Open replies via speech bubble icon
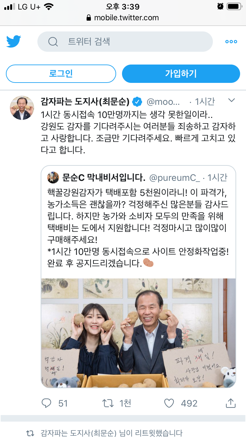 [47, 403]
